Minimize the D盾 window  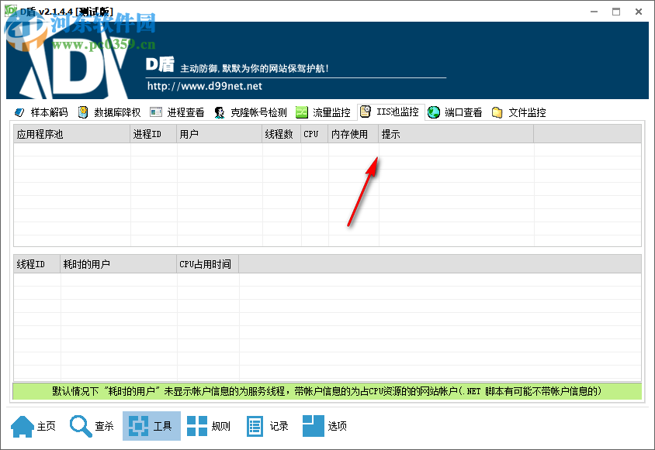594,12
